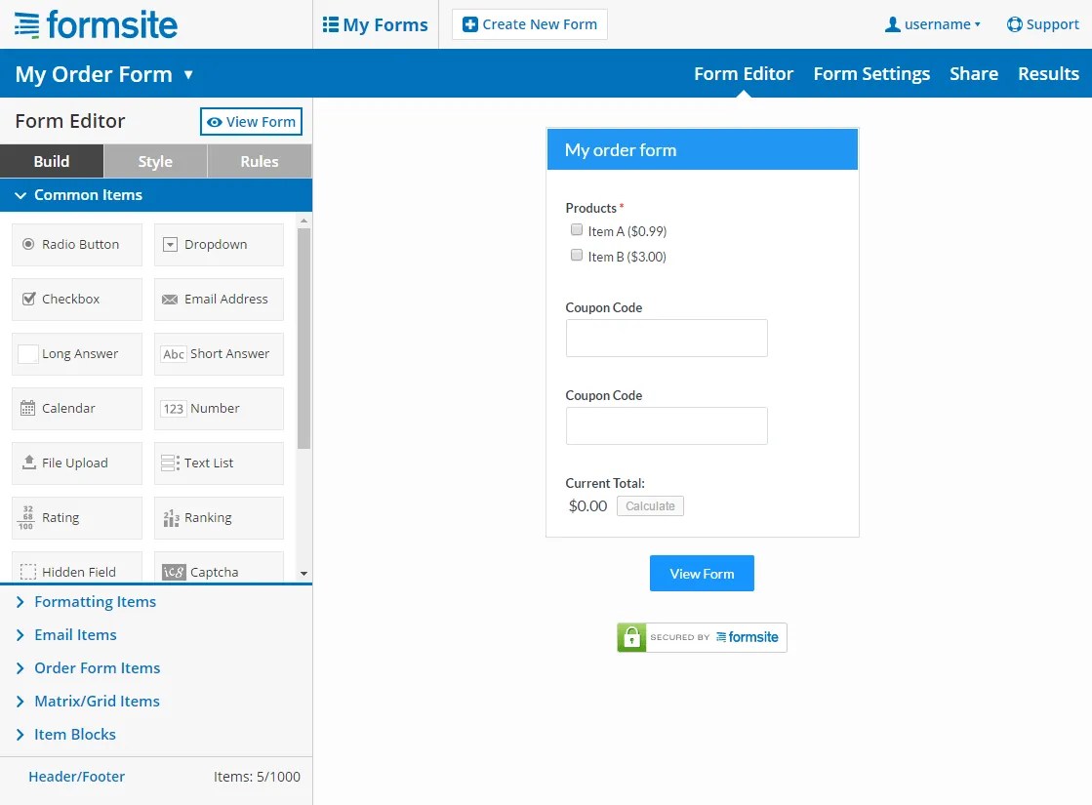This screenshot has width=1092, height=805.
Task: Click the first Coupon Code input field
Action: pos(667,337)
